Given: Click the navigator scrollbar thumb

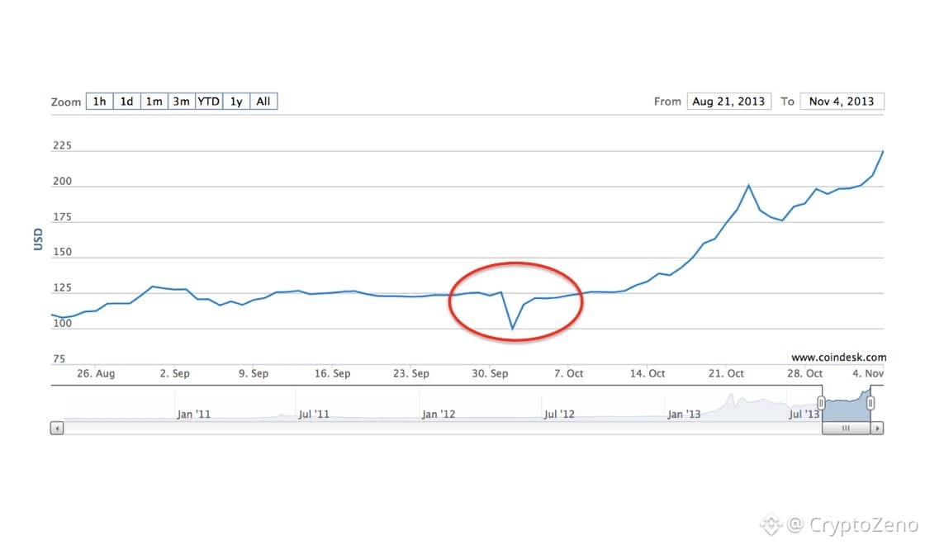Looking at the screenshot, I should pos(847,429).
